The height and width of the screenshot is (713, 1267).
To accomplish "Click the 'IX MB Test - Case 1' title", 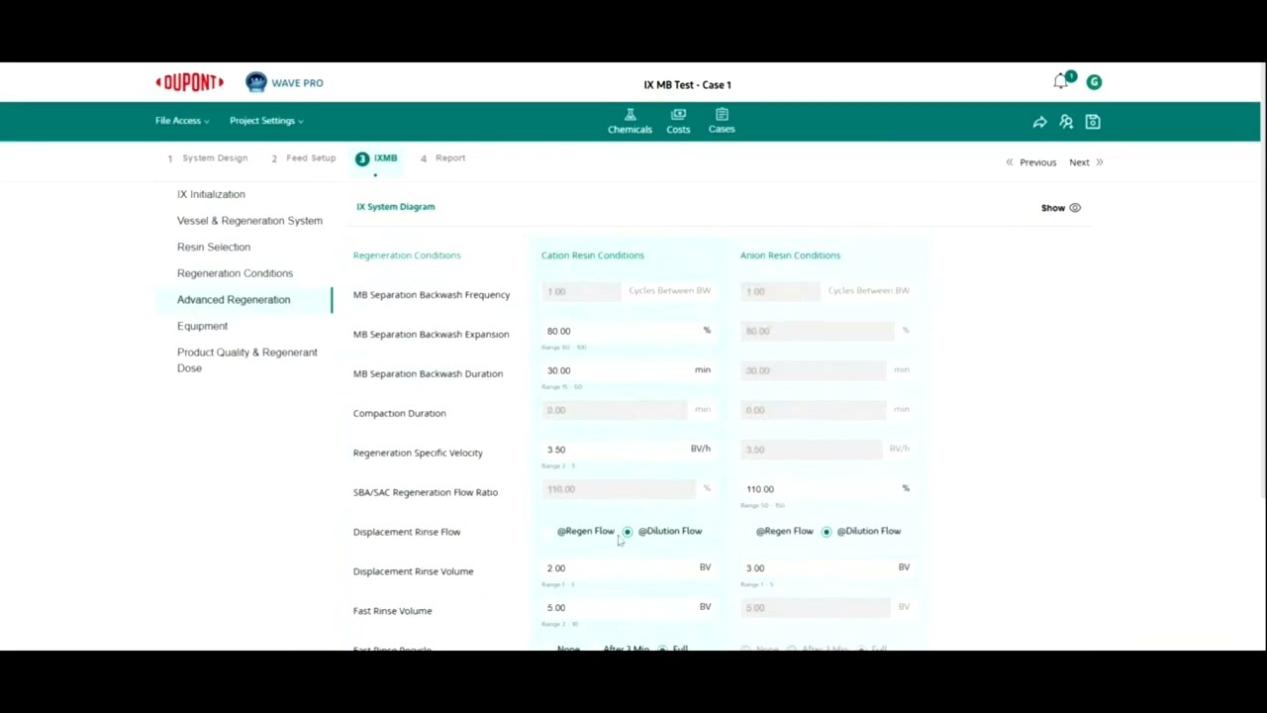I will pos(687,85).
